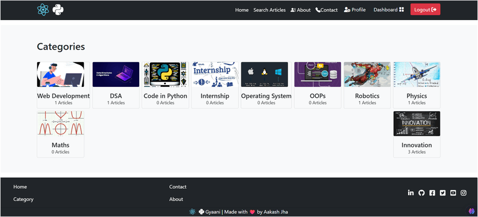Click the footer Python logo icon
This screenshot has height=217, width=478.
pyautogui.click(x=201, y=212)
